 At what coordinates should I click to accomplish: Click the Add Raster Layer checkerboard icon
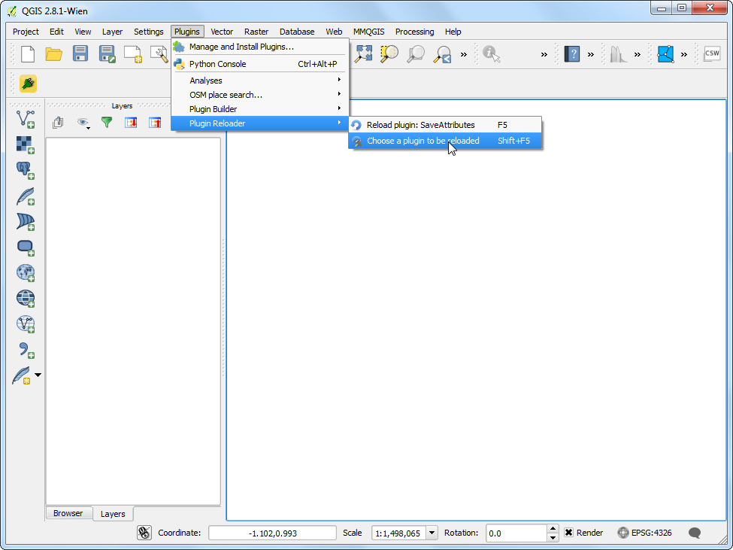26,144
